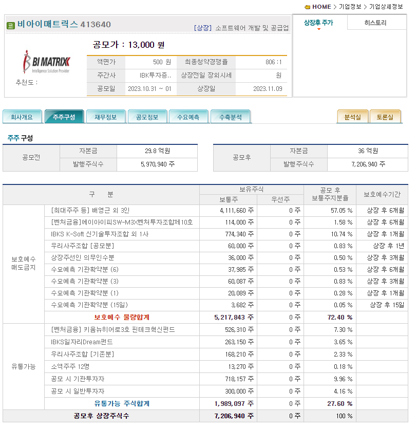The width and height of the screenshot is (416, 429).
Task: Click row IBKS K-Soft 신기술투자조합 외 1사
Action: [x=100, y=234]
